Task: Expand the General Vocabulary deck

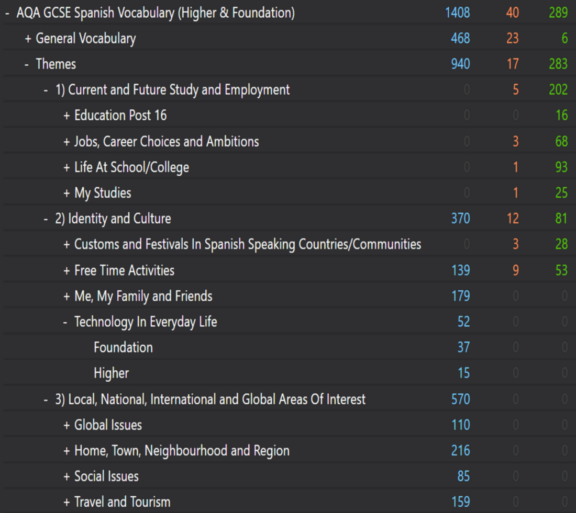Action: pos(28,39)
